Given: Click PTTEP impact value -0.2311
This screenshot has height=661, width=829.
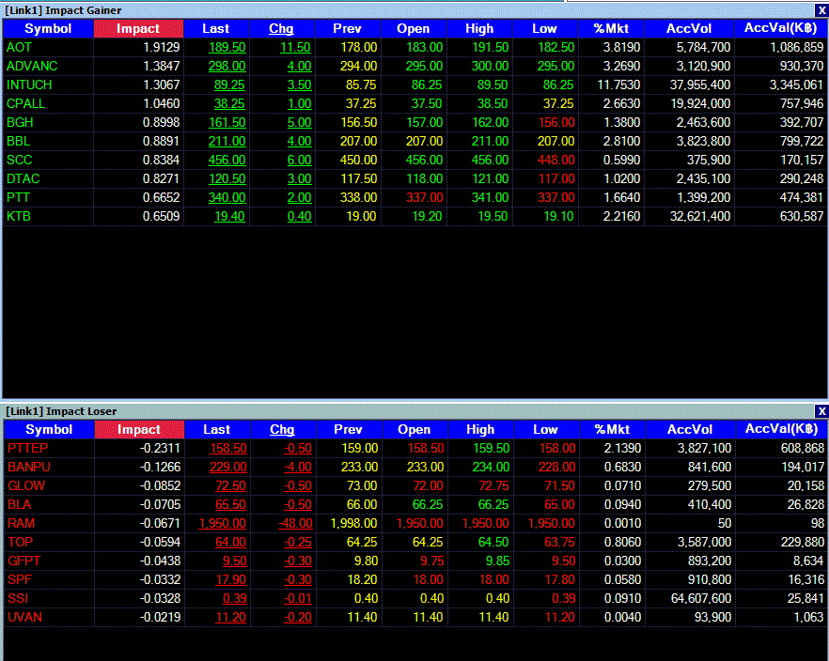Looking at the screenshot, I should (160, 448).
